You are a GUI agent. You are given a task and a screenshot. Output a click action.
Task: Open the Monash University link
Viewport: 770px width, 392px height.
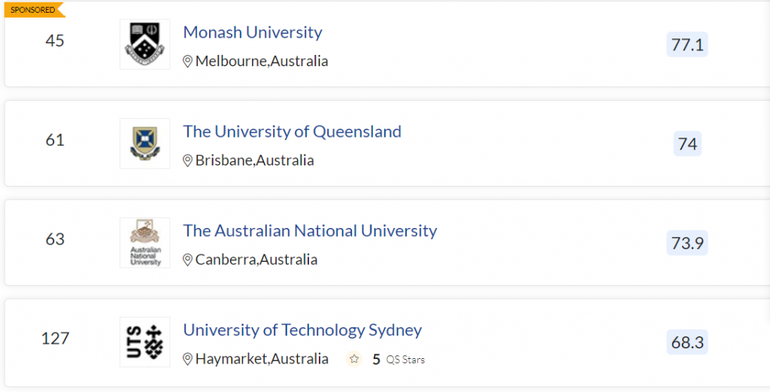(253, 32)
